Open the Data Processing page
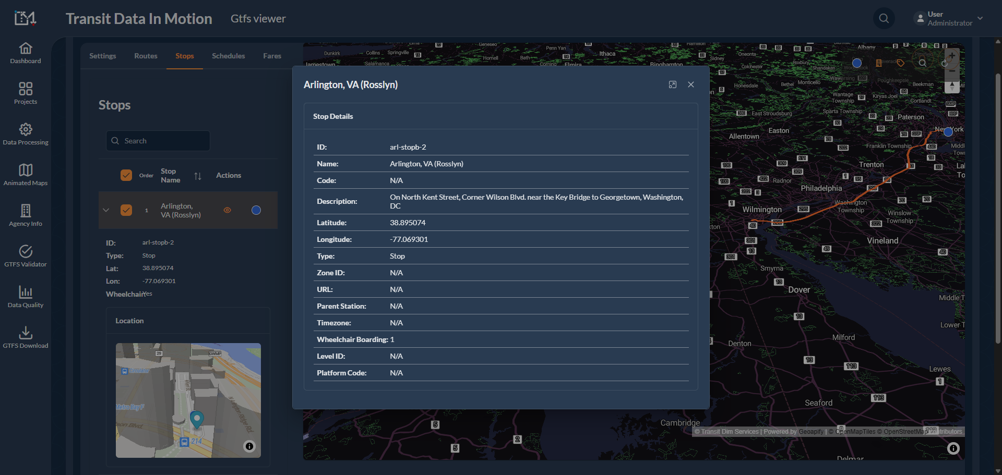Image resolution: width=1002 pixels, height=475 pixels. [x=26, y=135]
